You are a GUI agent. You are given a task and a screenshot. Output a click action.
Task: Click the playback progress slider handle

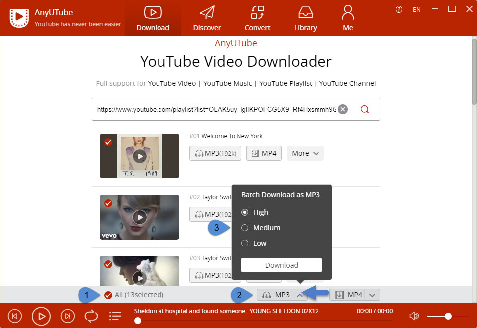point(138,321)
